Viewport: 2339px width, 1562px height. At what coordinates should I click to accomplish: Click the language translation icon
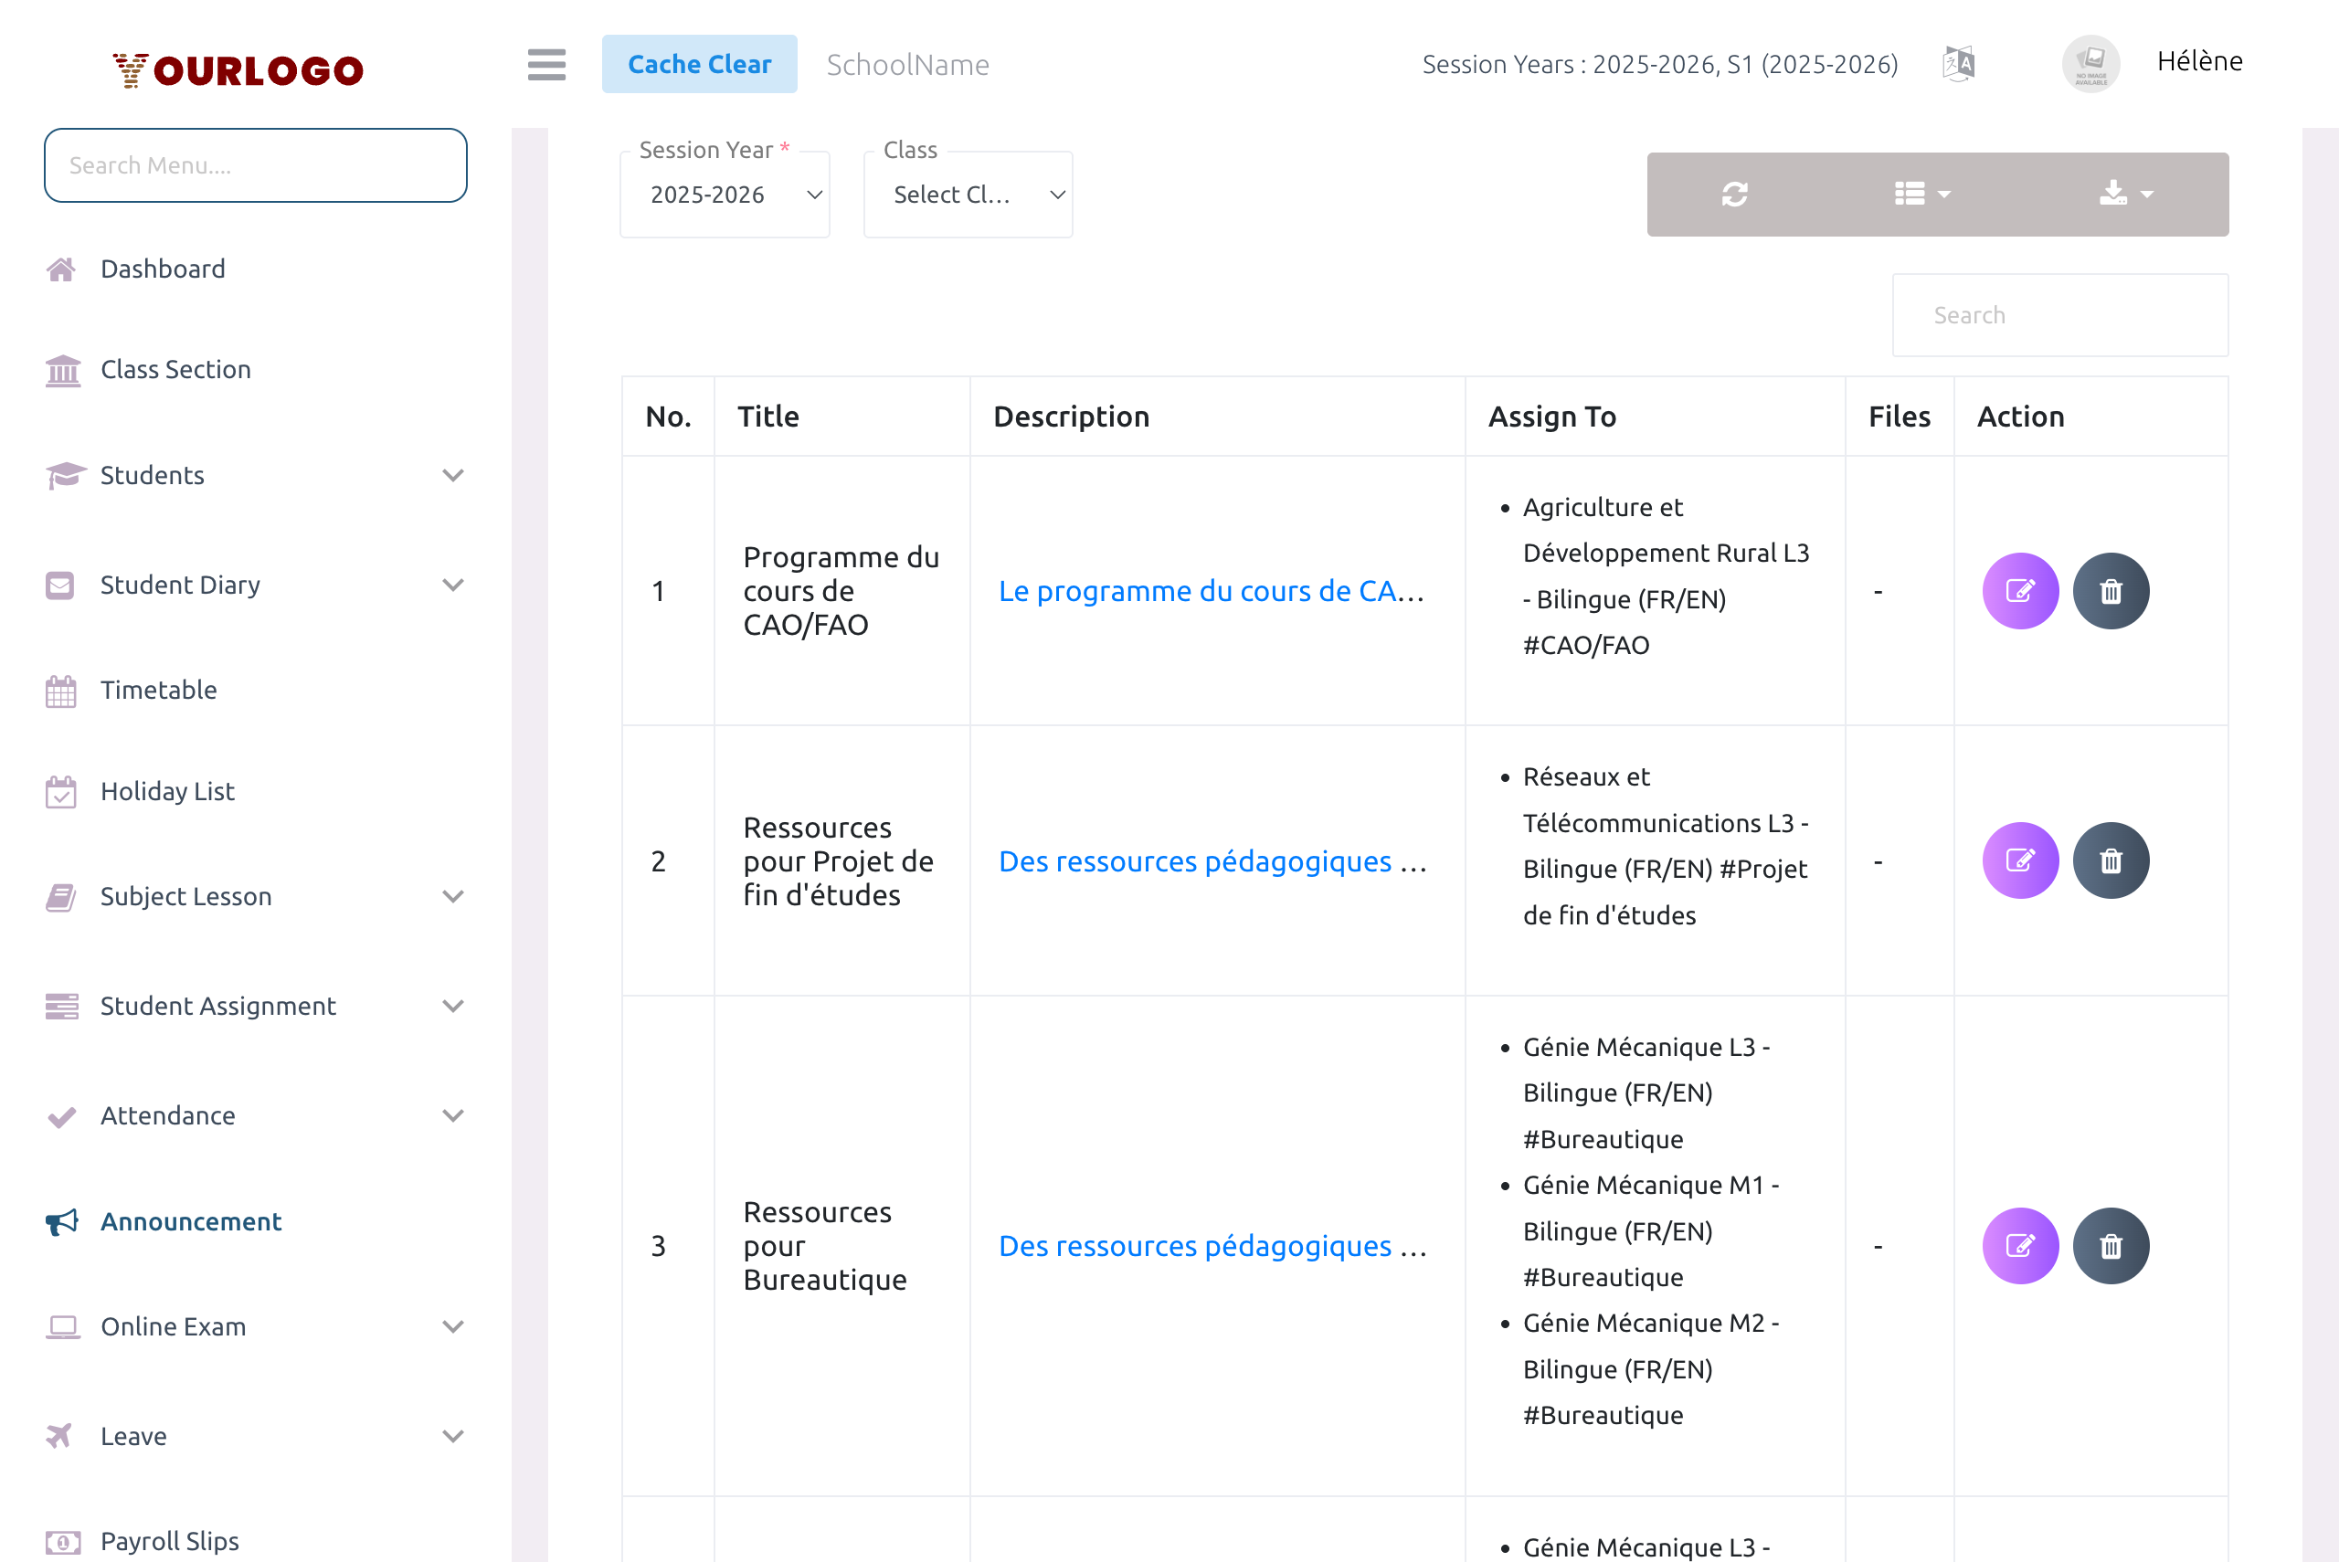pyautogui.click(x=1957, y=63)
